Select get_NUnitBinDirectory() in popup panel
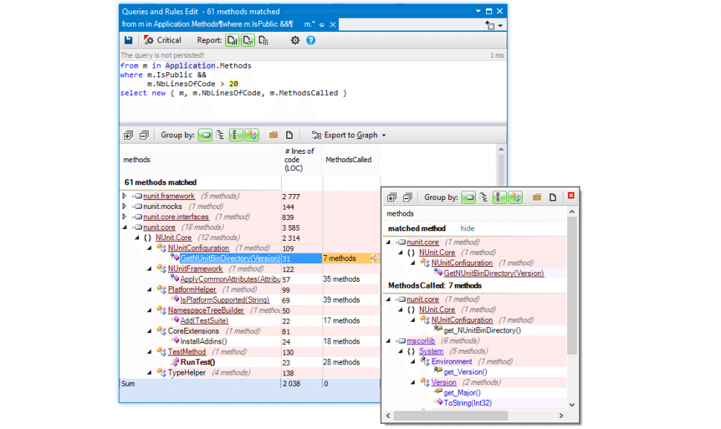 (482, 331)
